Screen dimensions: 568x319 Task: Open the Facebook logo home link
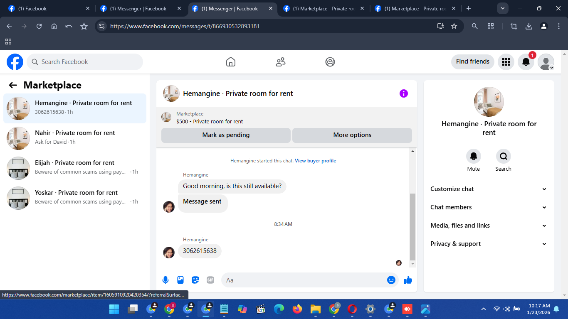pos(15,62)
